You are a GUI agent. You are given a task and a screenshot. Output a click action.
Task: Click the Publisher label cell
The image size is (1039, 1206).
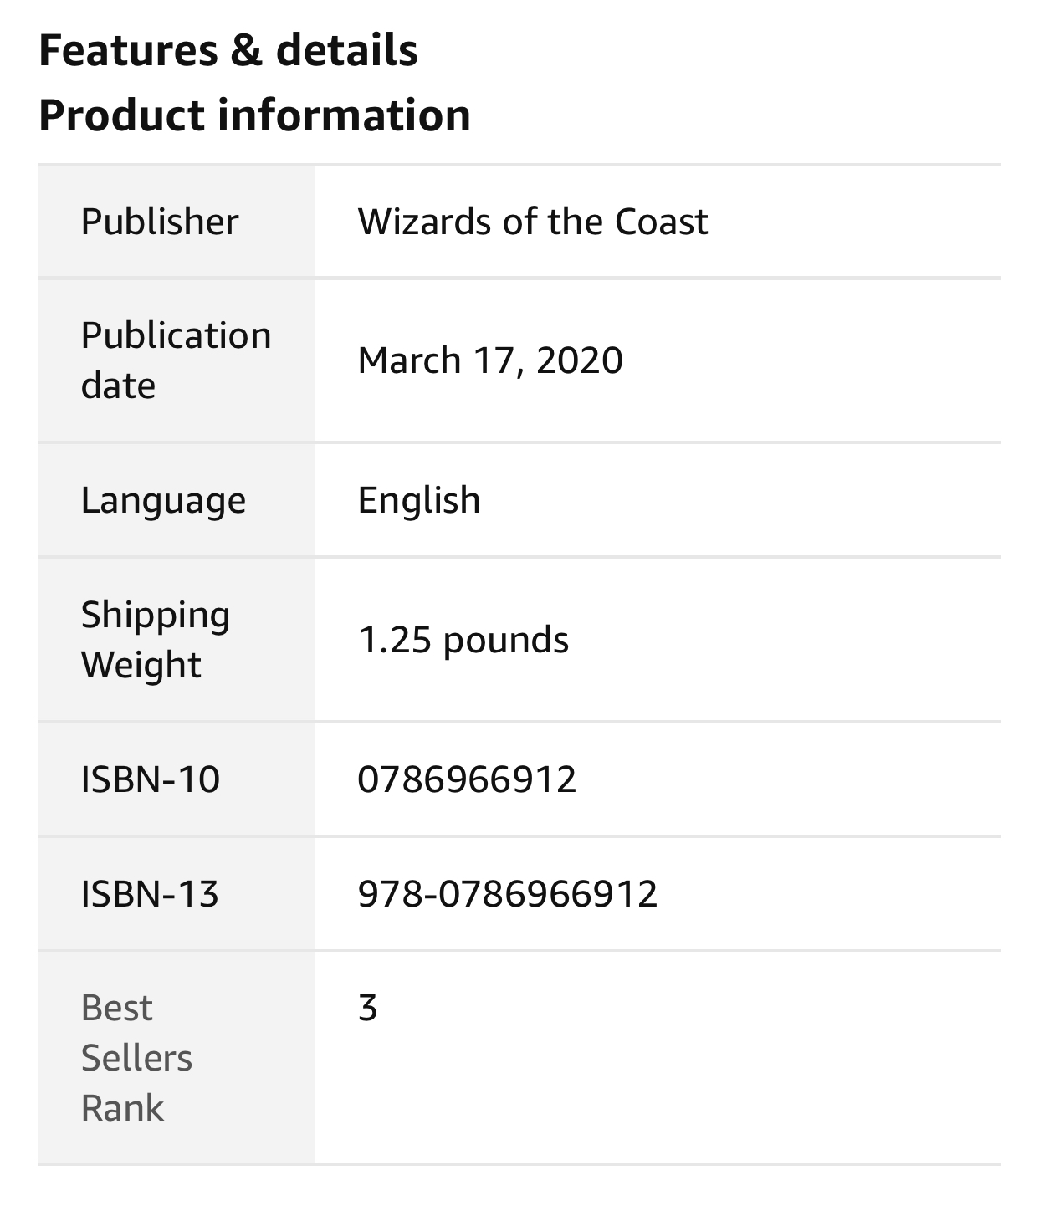pos(177,222)
